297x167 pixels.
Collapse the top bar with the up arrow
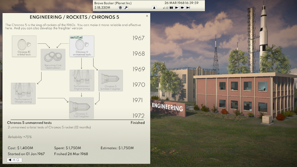pyautogui.click(x=154, y=7)
